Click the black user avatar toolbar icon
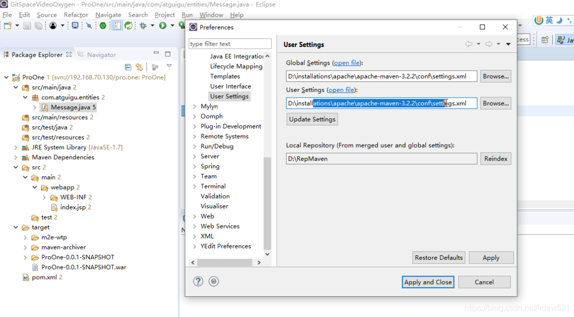This screenshot has width=574, height=317. coord(53,26)
